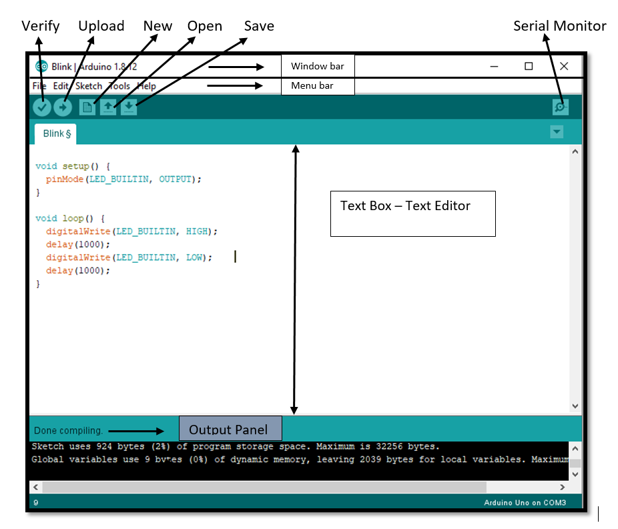This screenshot has height=529, width=618.
Task: Open the Sketch menu
Action: 89,86
